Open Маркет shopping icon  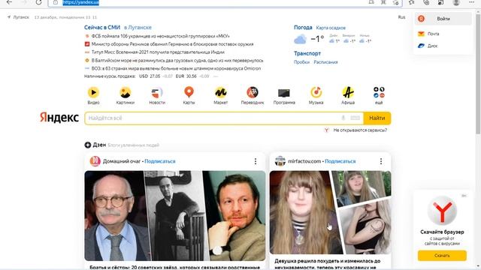[220, 92]
